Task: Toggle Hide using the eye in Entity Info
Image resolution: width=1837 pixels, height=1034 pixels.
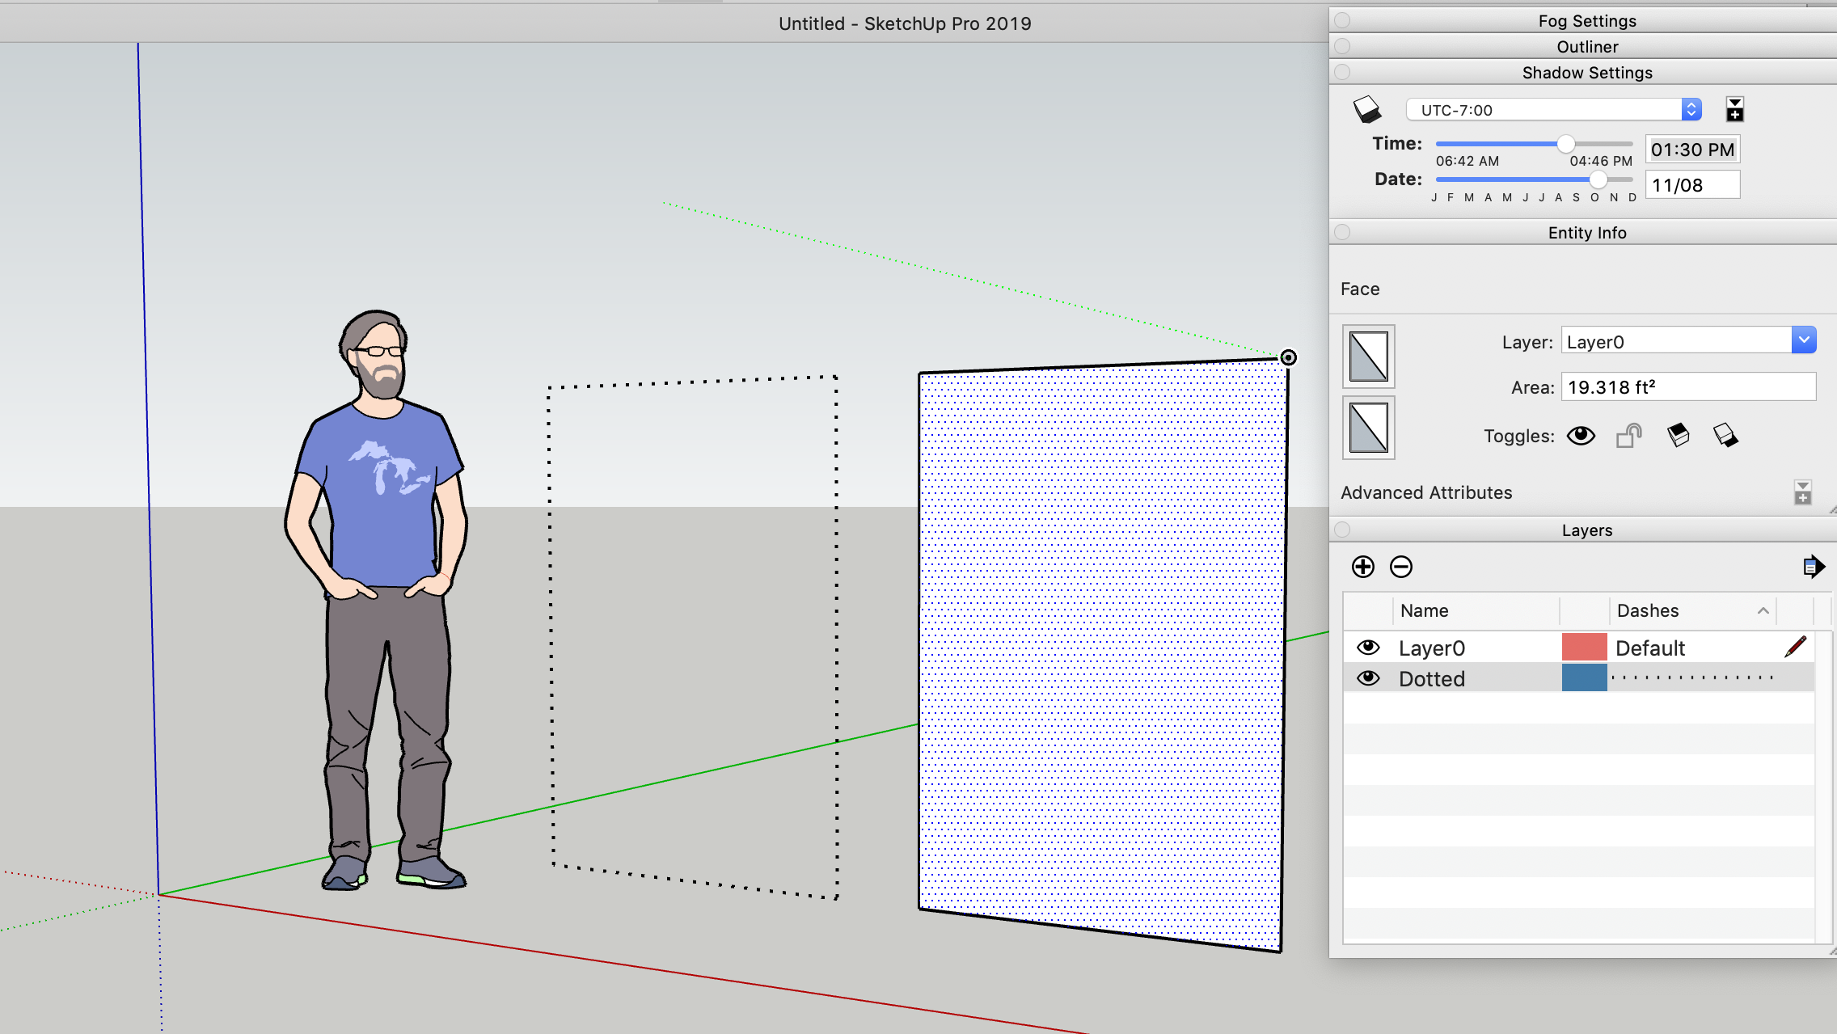Action: (x=1581, y=436)
